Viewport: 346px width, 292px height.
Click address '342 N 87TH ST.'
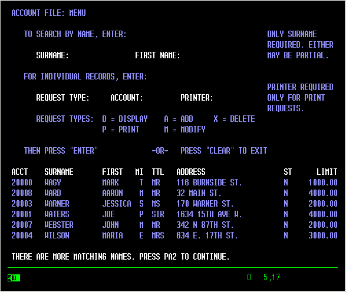coord(205,225)
